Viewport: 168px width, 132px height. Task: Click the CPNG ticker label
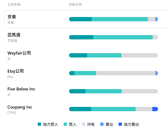[x=12, y=112]
